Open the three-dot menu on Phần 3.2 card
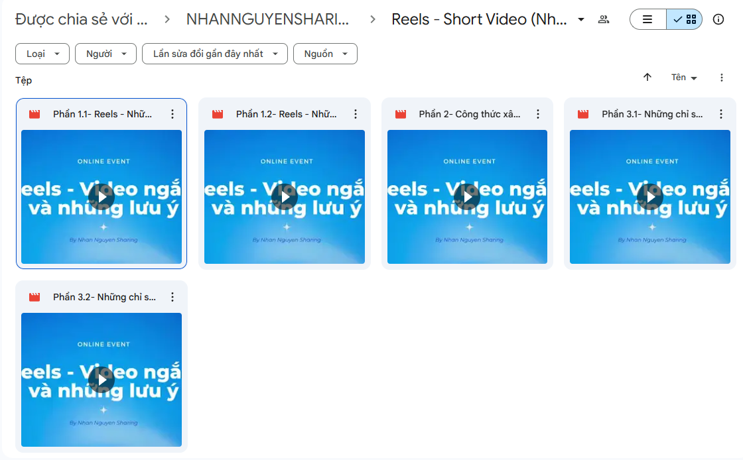The image size is (743, 460). coord(172,297)
